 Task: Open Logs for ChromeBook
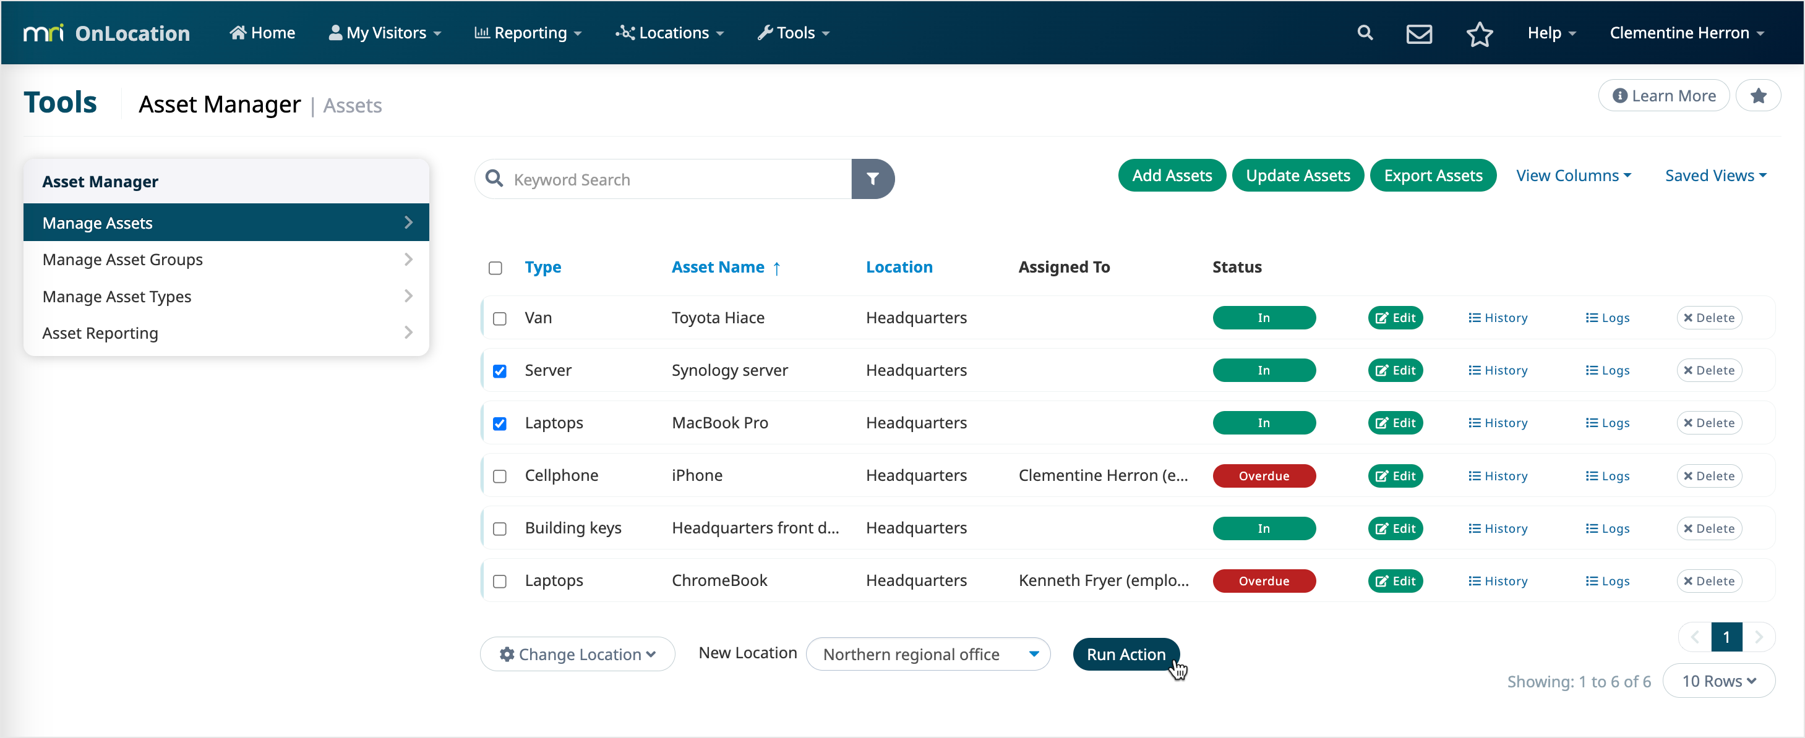pyautogui.click(x=1608, y=580)
